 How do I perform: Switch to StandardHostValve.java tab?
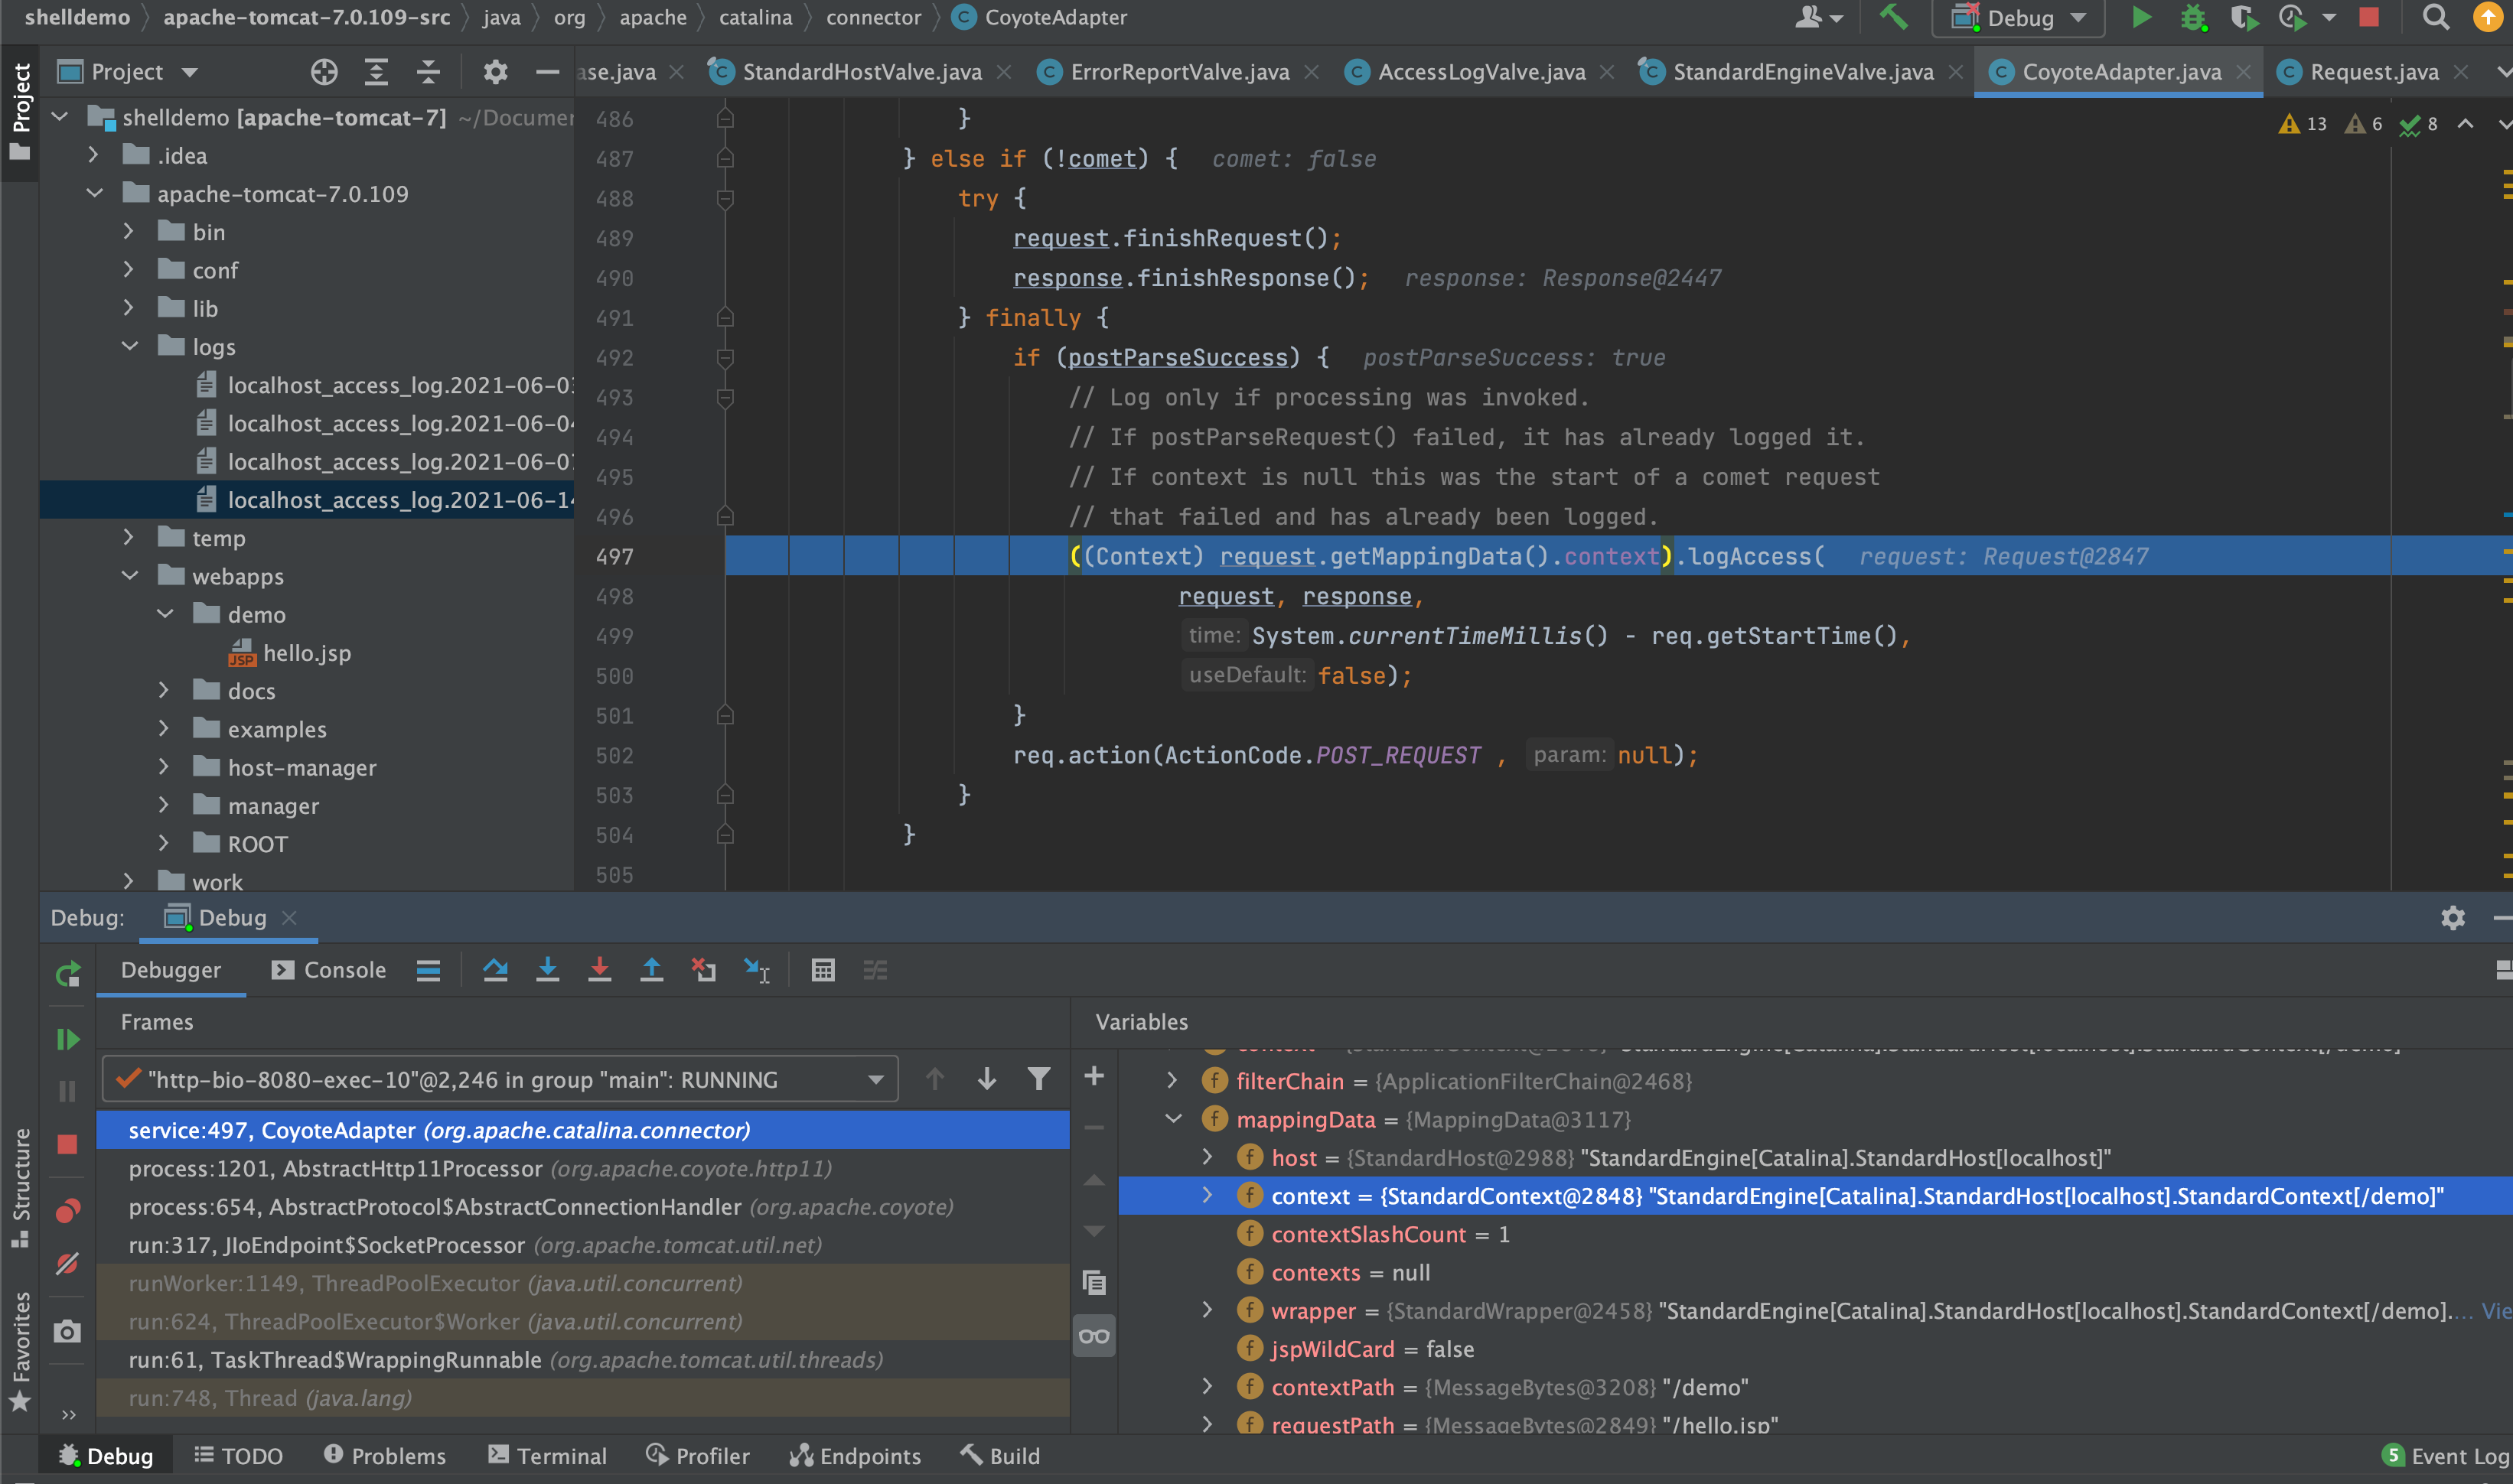tap(860, 72)
